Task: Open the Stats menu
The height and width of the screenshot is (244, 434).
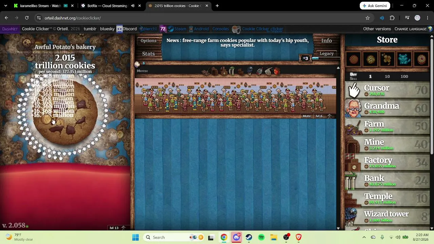Action: [149, 54]
